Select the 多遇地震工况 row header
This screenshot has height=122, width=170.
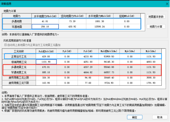[19, 67]
